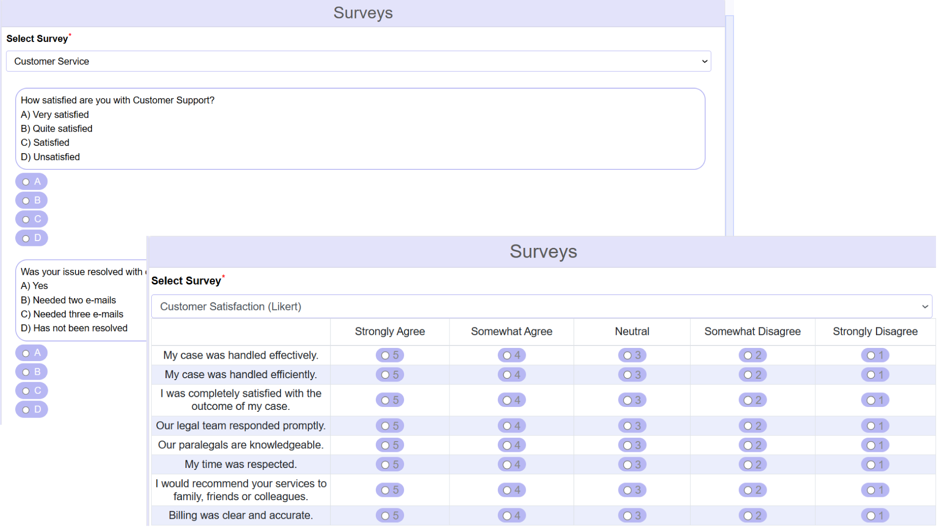Mark Strongly Disagree for 'Our legal team responded promptly'

(x=875, y=425)
